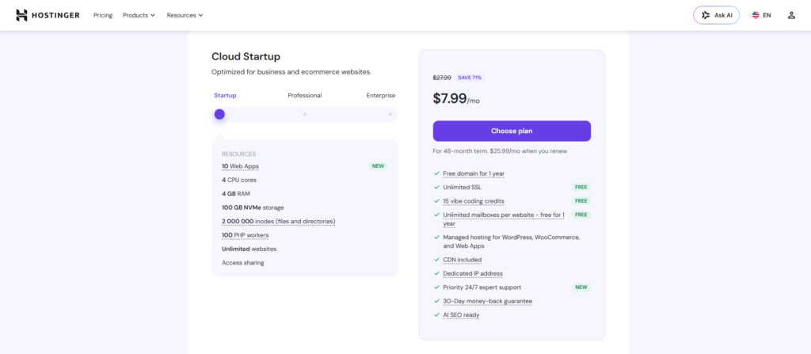This screenshot has height=354, width=811.
Task: Click the purple slider handle at Startup
Action: 220,114
